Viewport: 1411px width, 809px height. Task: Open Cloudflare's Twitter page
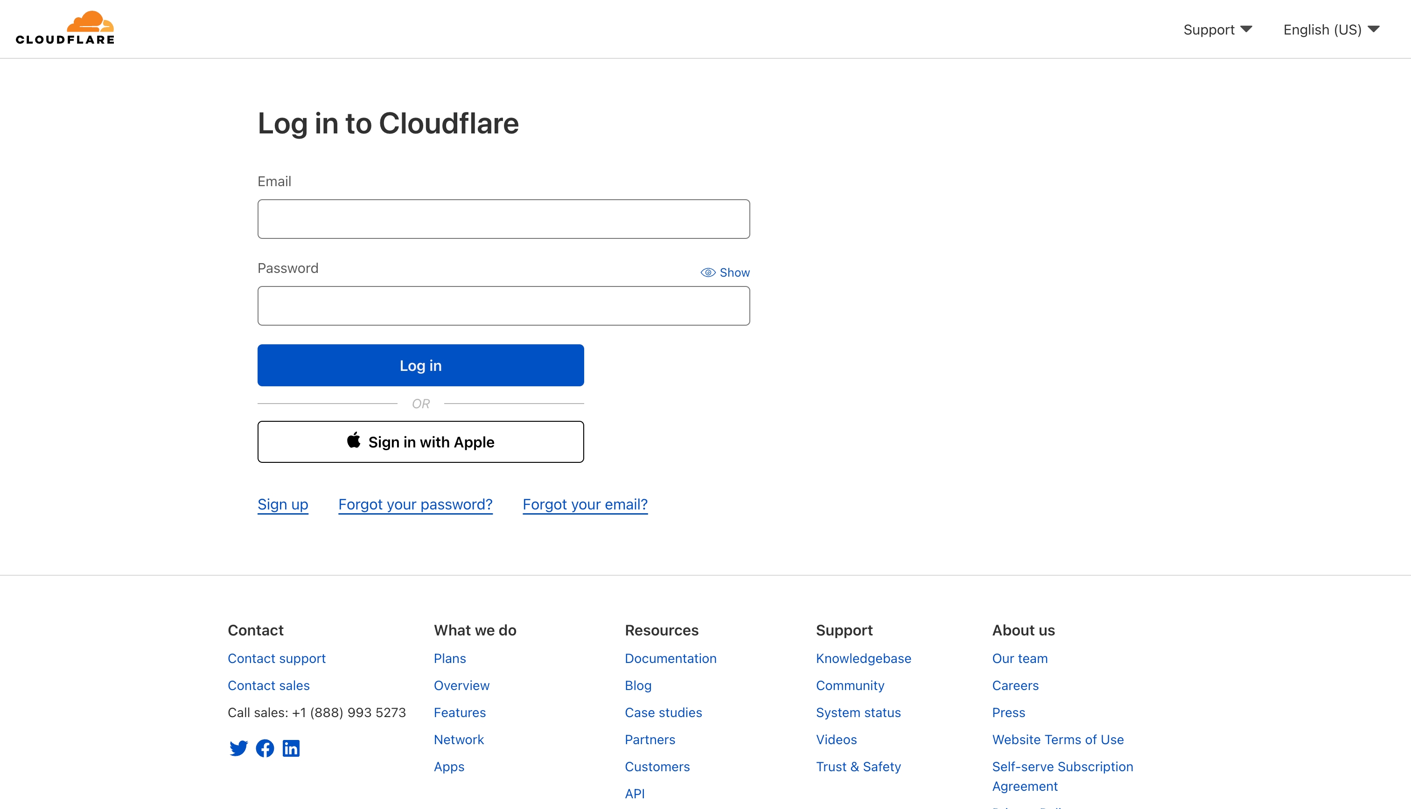tap(238, 748)
